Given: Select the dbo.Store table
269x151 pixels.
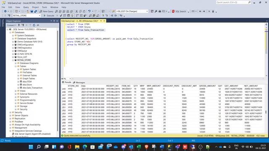Looking at the screenshot, I should coord(27,85).
